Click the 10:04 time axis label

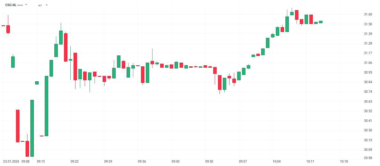(277, 161)
